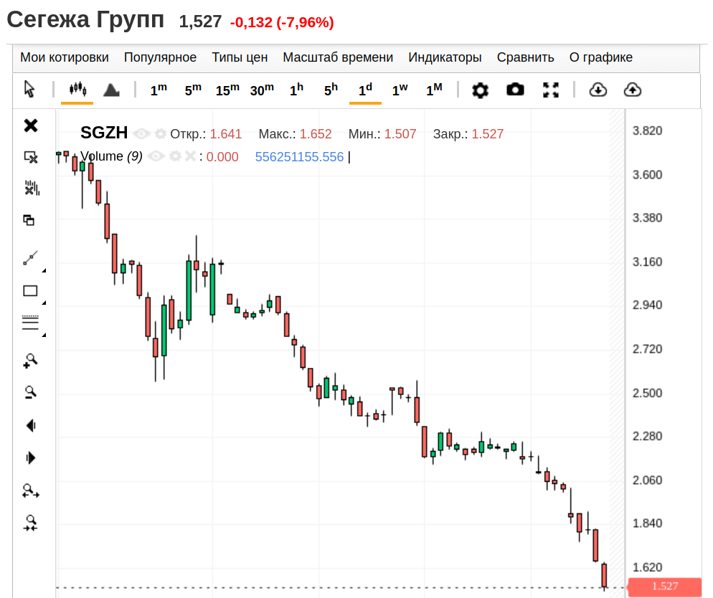This screenshot has height=598, width=713.
Task: Set the 1 minute timeframe
Action: pos(159,90)
